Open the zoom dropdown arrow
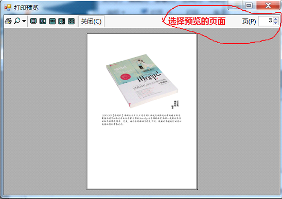The width and height of the screenshot is (282, 199). click(x=24, y=21)
